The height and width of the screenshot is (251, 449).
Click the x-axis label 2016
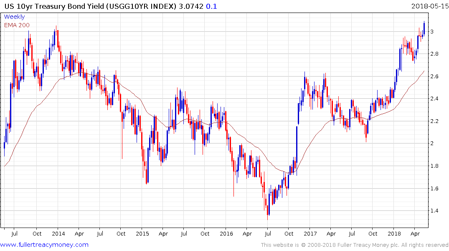click(x=226, y=233)
